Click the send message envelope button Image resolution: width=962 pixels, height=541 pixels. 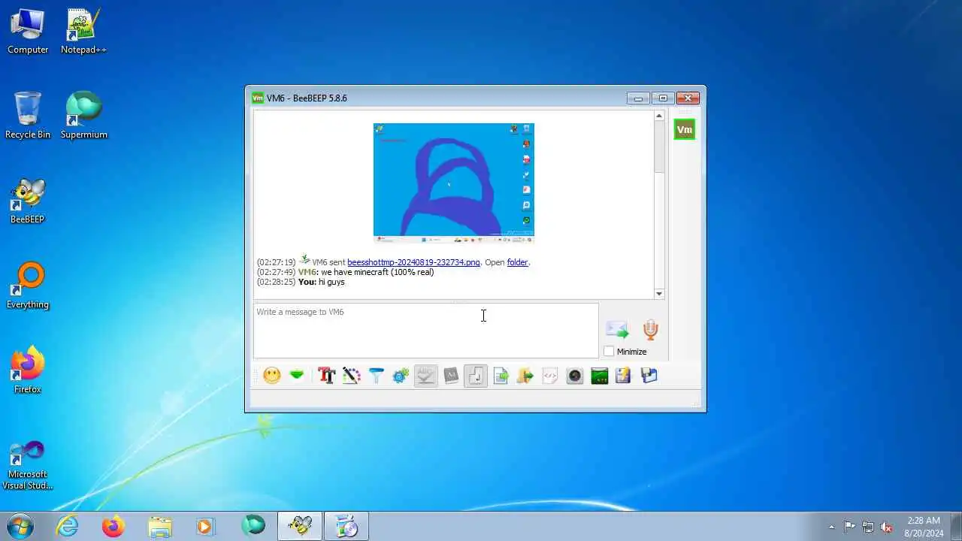click(x=617, y=329)
